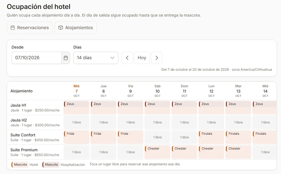The height and width of the screenshot is (174, 281).
Task: Open Reservaciones page
Action: point(30,28)
